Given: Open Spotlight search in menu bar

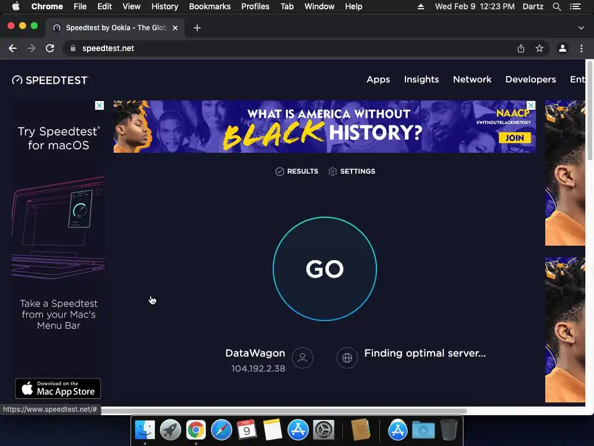Looking at the screenshot, I should point(556,6).
